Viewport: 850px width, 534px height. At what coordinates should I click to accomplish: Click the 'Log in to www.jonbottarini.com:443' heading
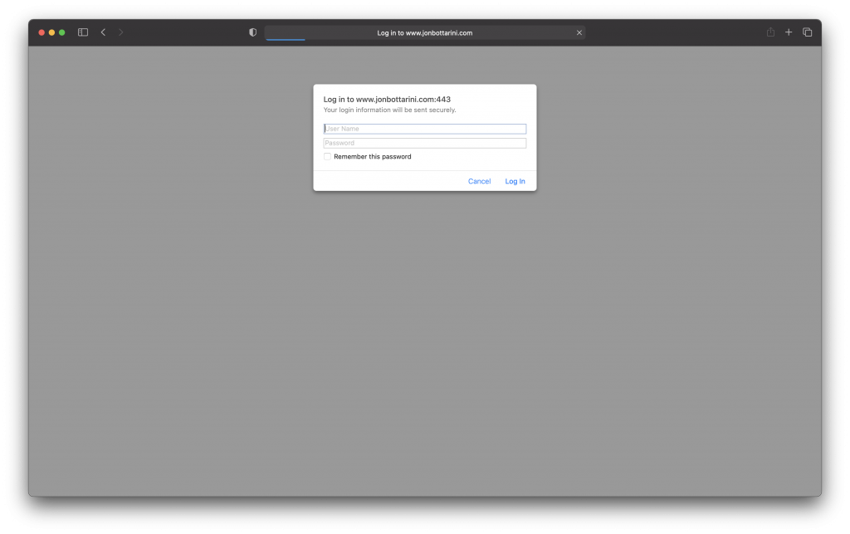pyautogui.click(x=387, y=99)
